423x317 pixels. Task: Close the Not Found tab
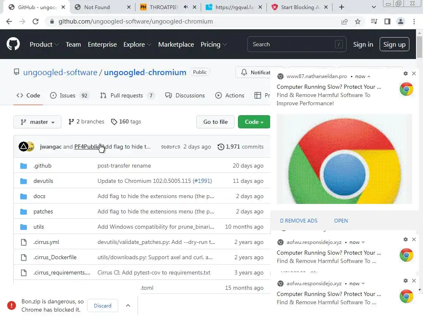coord(129,7)
